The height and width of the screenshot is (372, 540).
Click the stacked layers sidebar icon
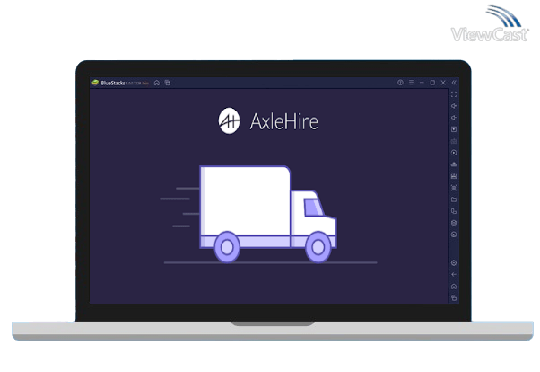pyautogui.click(x=454, y=223)
